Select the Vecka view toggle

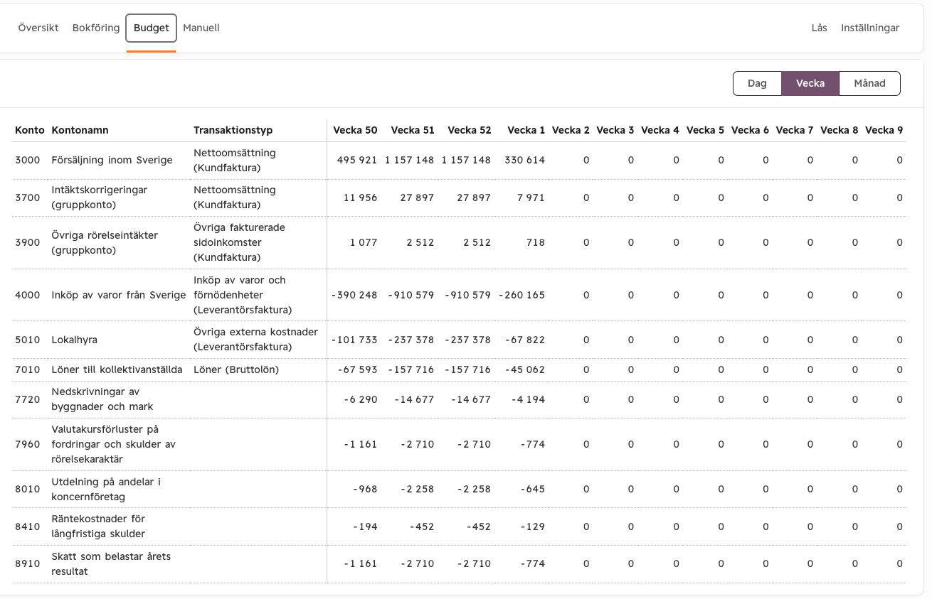810,83
